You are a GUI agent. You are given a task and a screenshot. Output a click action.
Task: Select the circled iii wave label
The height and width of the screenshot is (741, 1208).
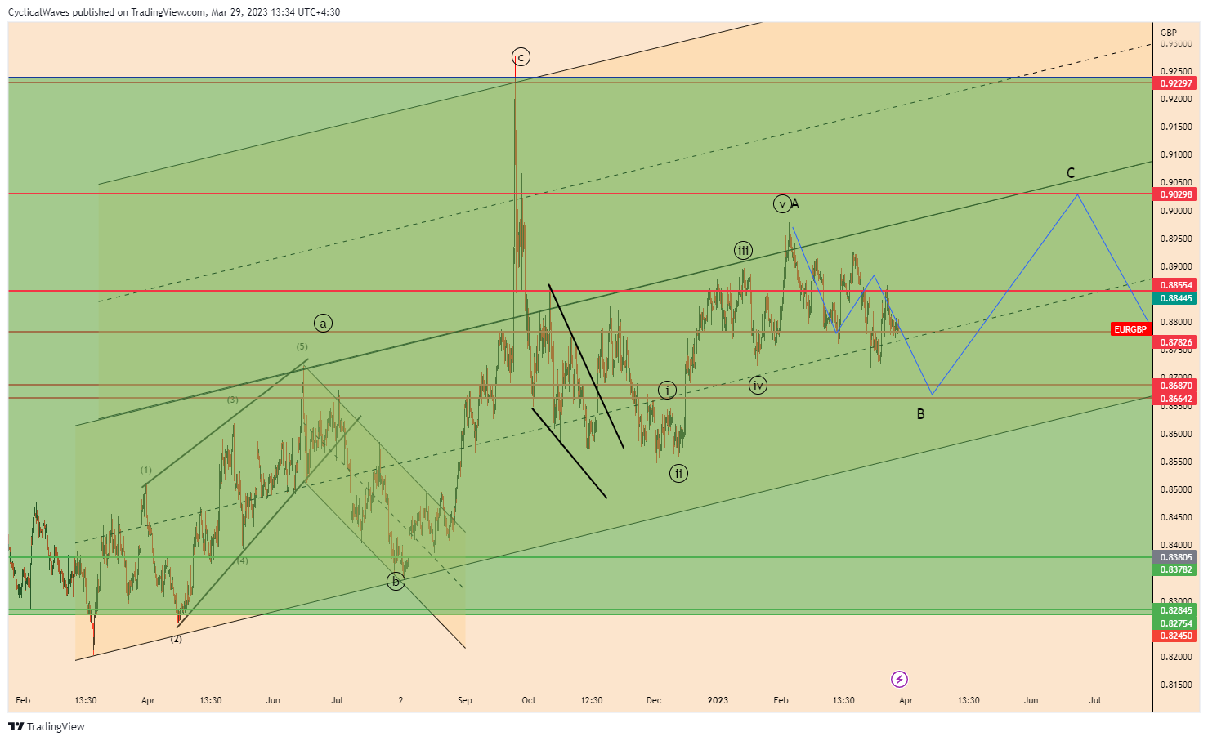pyautogui.click(x=742, y=251)
